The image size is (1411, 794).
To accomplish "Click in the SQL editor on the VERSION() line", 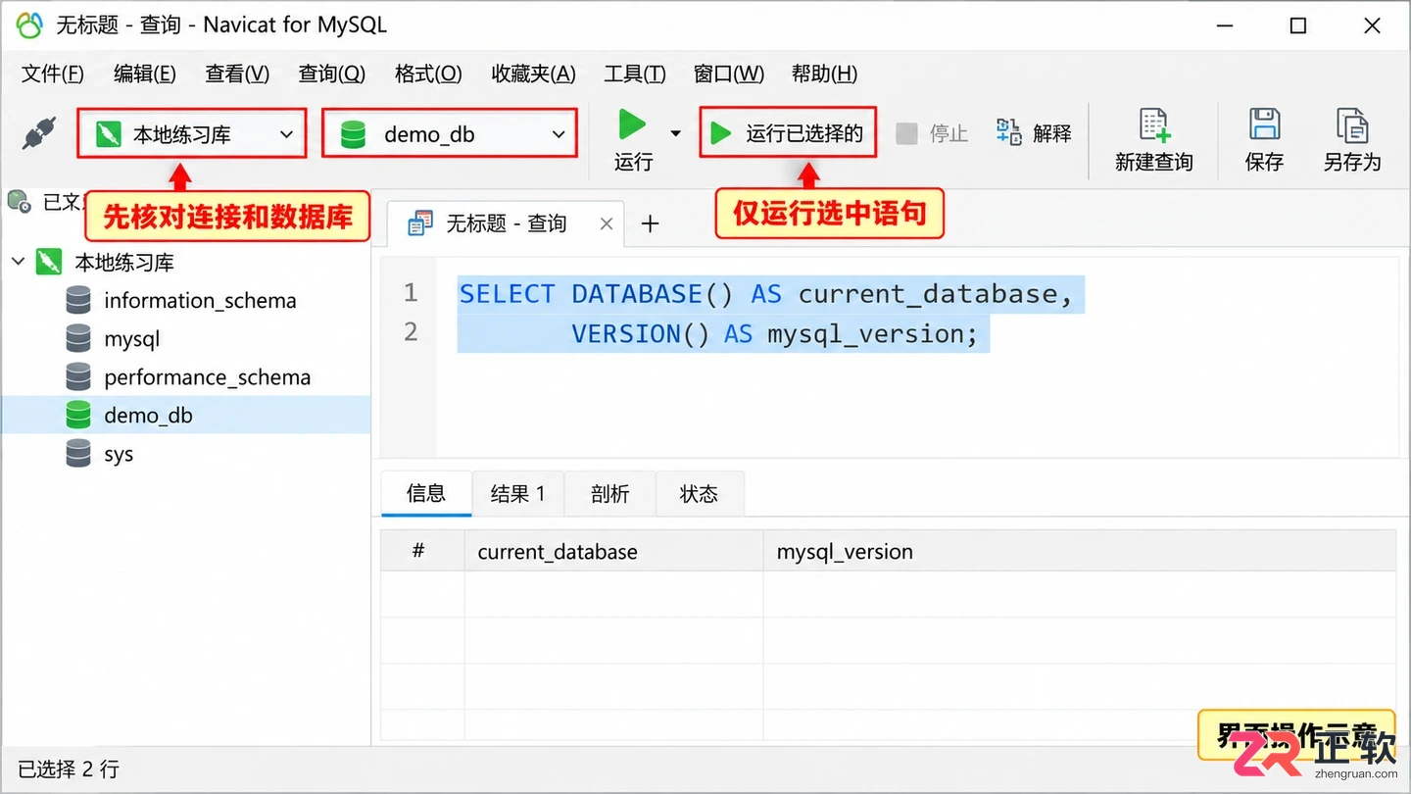I will coord(774,334).
